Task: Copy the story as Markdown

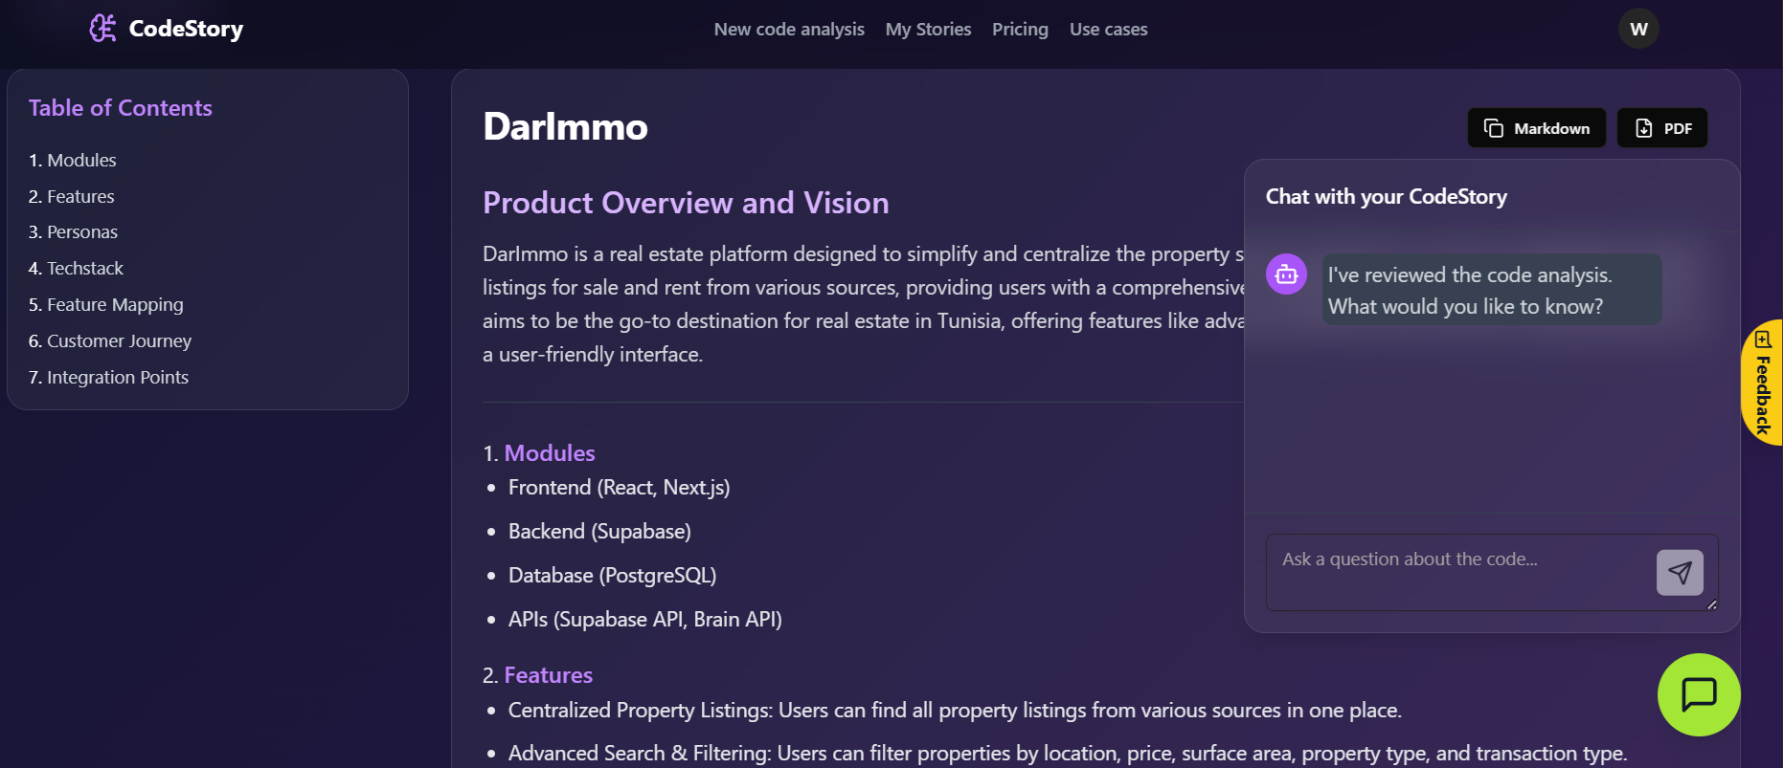Action: (1536, 128)
